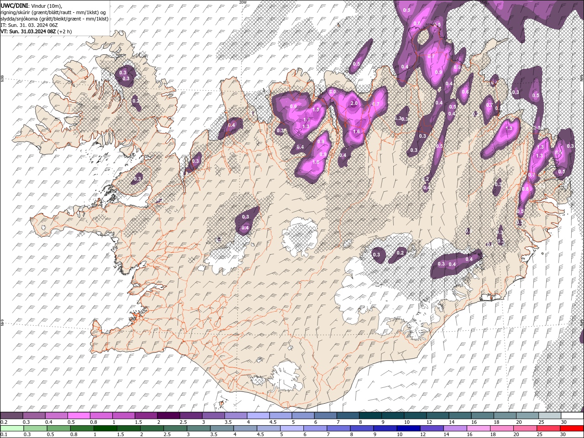This screenshot has height=438, width=584.
Task: Select the grey-green rain swatch labeled 3
Action: (199, 428)
